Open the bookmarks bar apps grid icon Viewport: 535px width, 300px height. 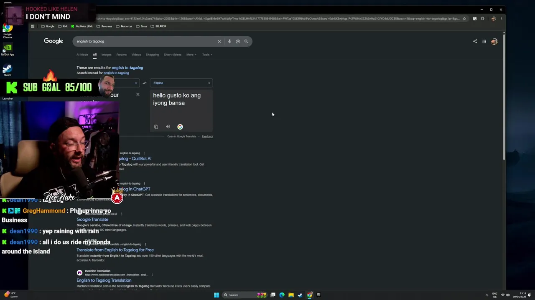tap(33, 26)
